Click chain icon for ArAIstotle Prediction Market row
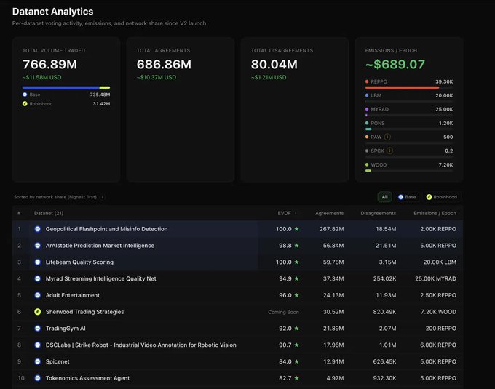The height and width of the screenshot is (389, 495). click(38, 246)
